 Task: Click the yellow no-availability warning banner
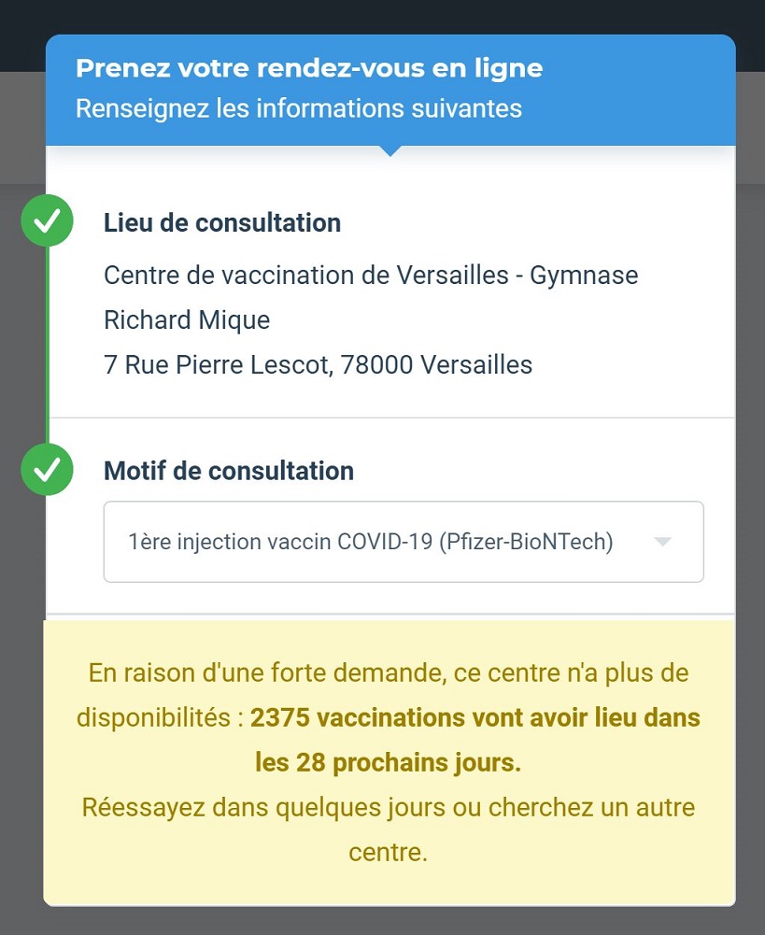(390, 763)
